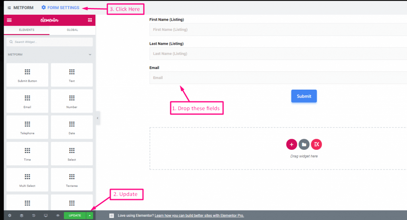Click the add new section plus button
407x220 pixels.
pos(291,144)
